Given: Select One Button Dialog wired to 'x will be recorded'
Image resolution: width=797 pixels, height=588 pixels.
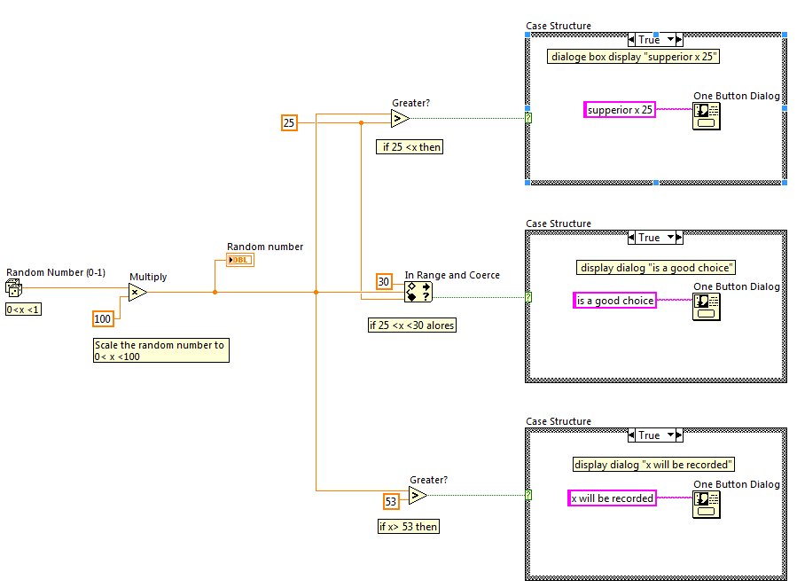Looking at the screenshot, I should click(x=707, y=506).
